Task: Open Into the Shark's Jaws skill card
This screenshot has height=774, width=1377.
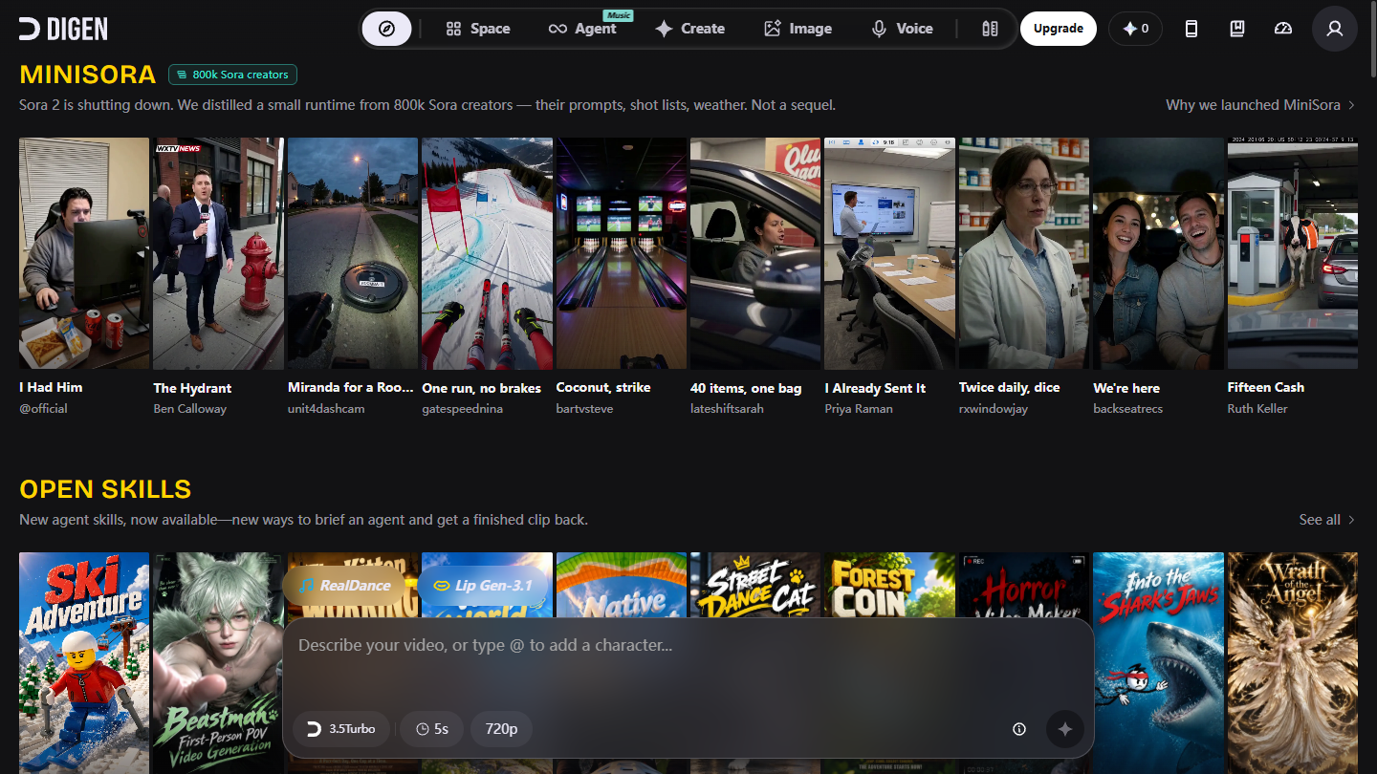Action: pyautogui.click(x=1158, y=663)
